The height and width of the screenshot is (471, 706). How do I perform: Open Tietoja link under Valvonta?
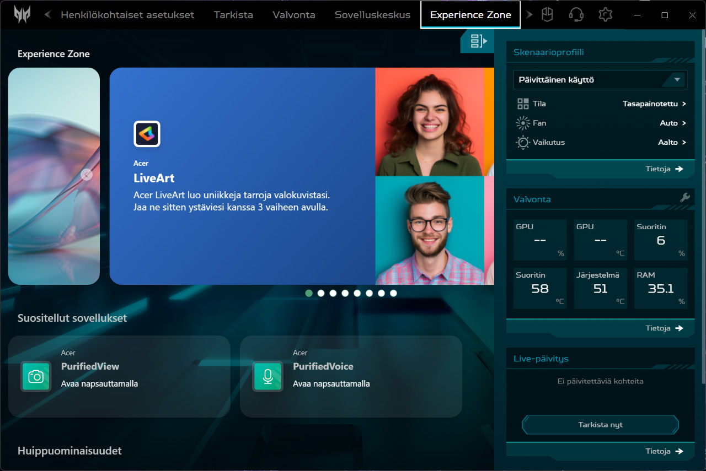(x=665, y=328)
